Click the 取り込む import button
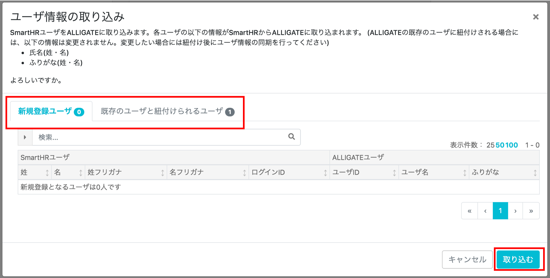Screen dimensions: 550x278 click(518, 259)
